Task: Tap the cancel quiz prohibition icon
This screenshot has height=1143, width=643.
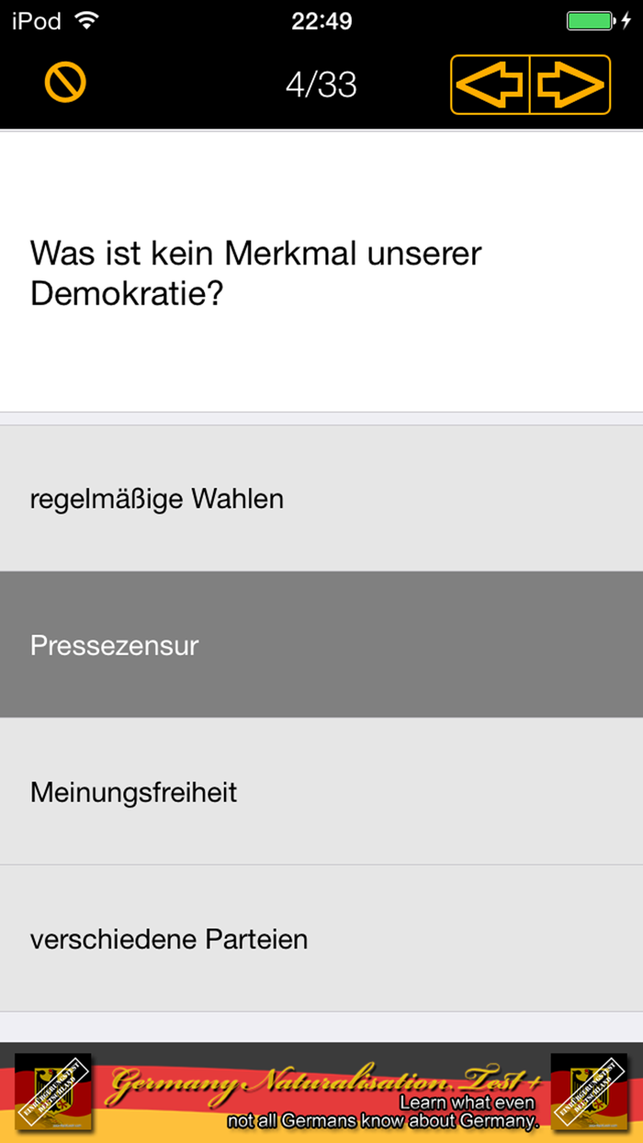Action: pyautogui.click(x=64, y=83)
